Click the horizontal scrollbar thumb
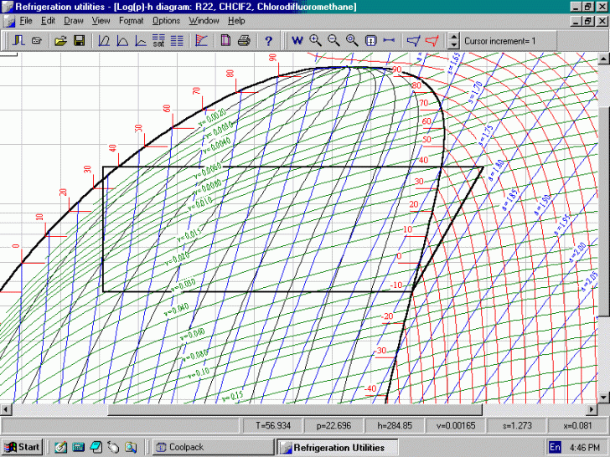Viewport: 610px width, 457px height. (x=294, y=409)
